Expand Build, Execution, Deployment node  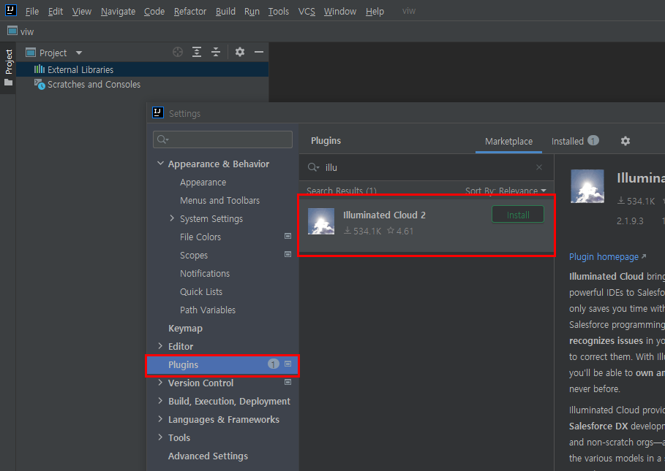160,401
